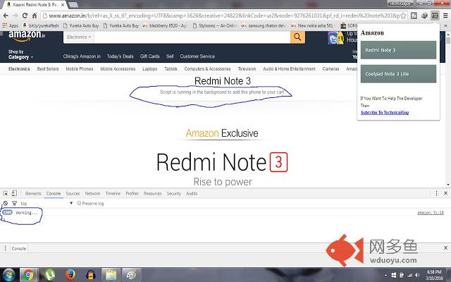Open the blackberry 8520 bookmark
Image resolution: width=451 pixels, height=282 pixels.
click(x=165, y=25)
